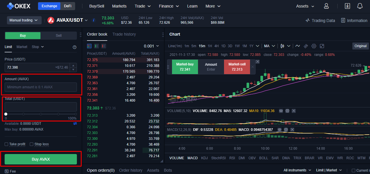Decrease the price with down stepper
The width and height of the screenshot is (370, 174).
click(x=74, y=70)
